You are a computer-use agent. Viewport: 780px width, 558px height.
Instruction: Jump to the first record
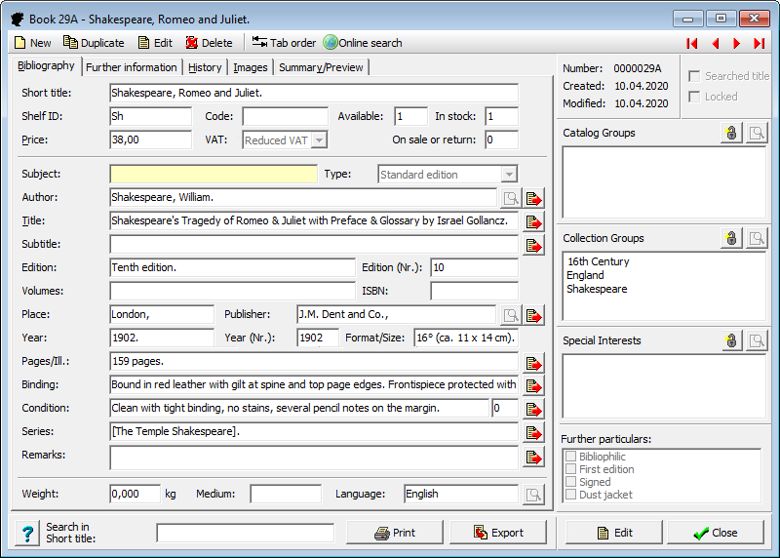(692, 43)
